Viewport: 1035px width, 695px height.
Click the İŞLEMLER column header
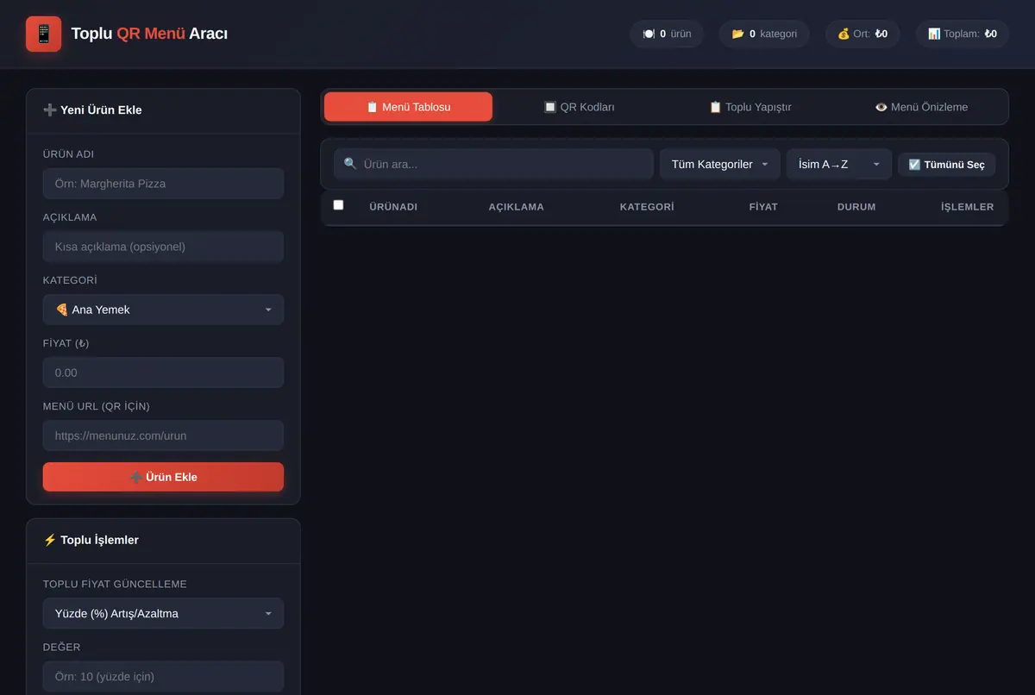[968, 207]
